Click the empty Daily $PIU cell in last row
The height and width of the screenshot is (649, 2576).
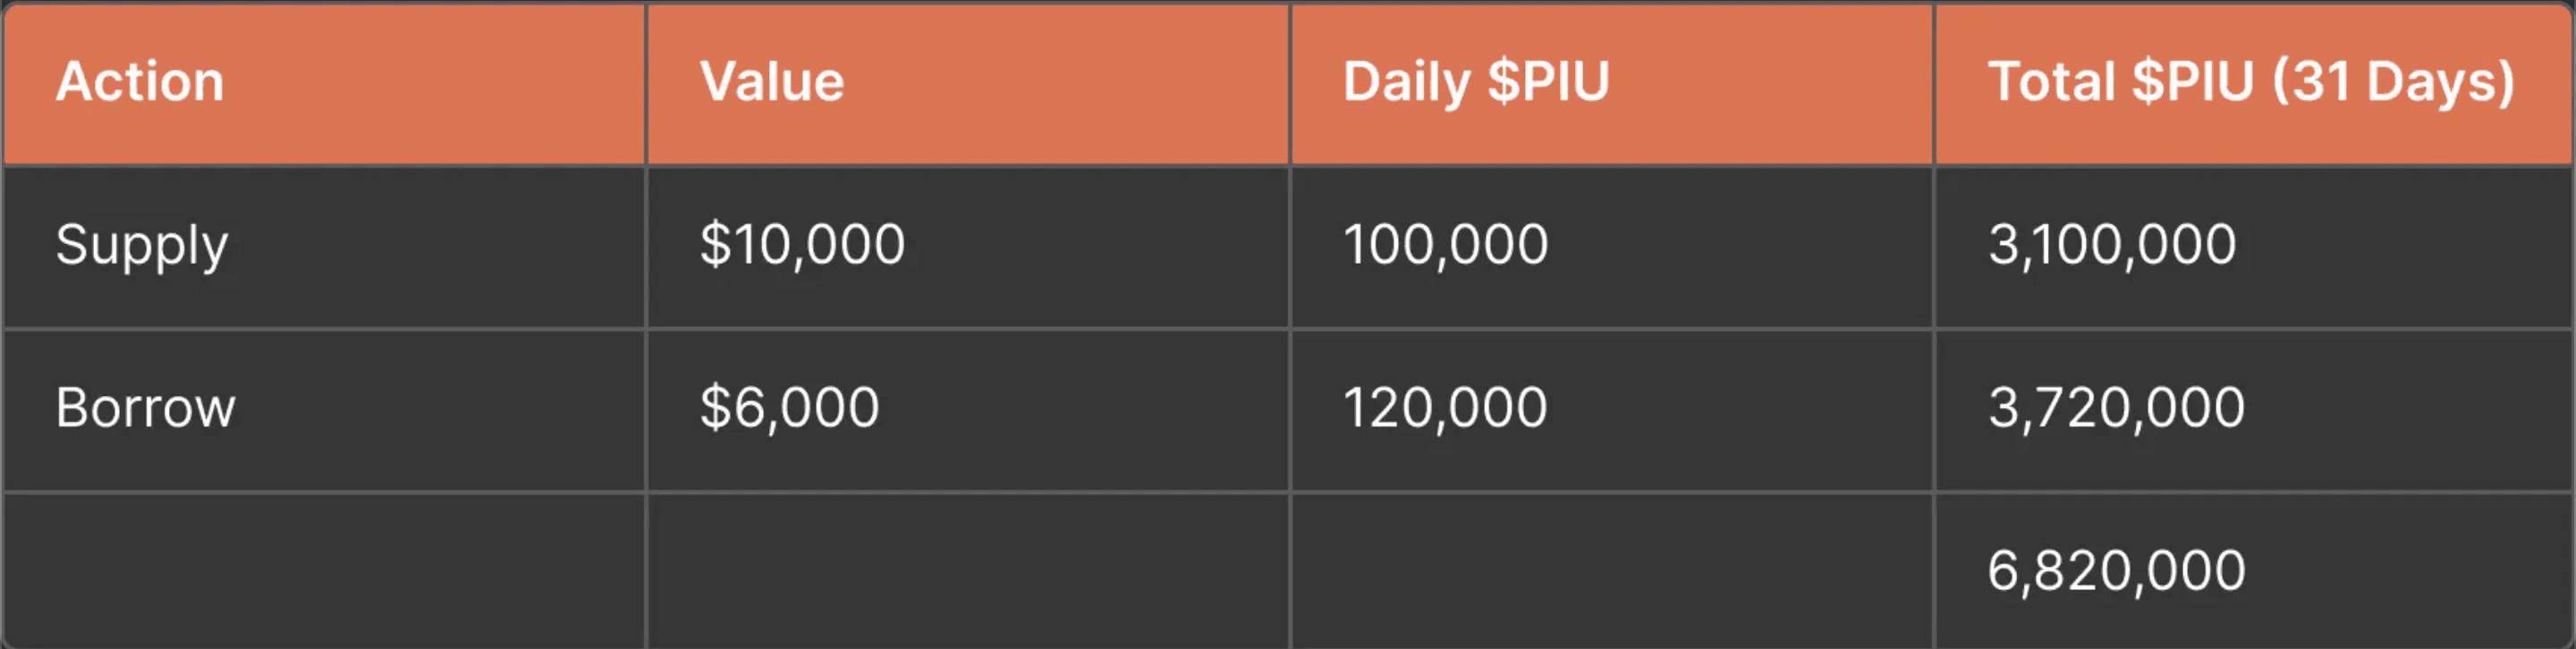pyautogui.click(x=1612, y=570)
